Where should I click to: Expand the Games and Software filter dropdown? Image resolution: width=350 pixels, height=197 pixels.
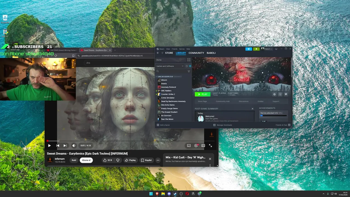coord(170,66)
